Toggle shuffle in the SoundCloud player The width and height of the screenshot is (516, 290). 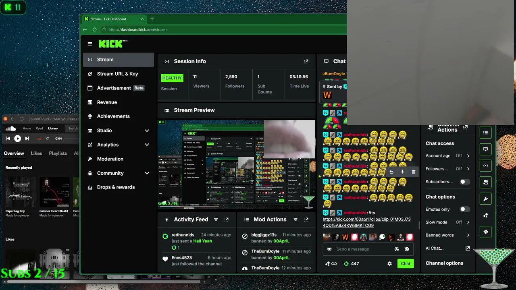pos(39,139)
